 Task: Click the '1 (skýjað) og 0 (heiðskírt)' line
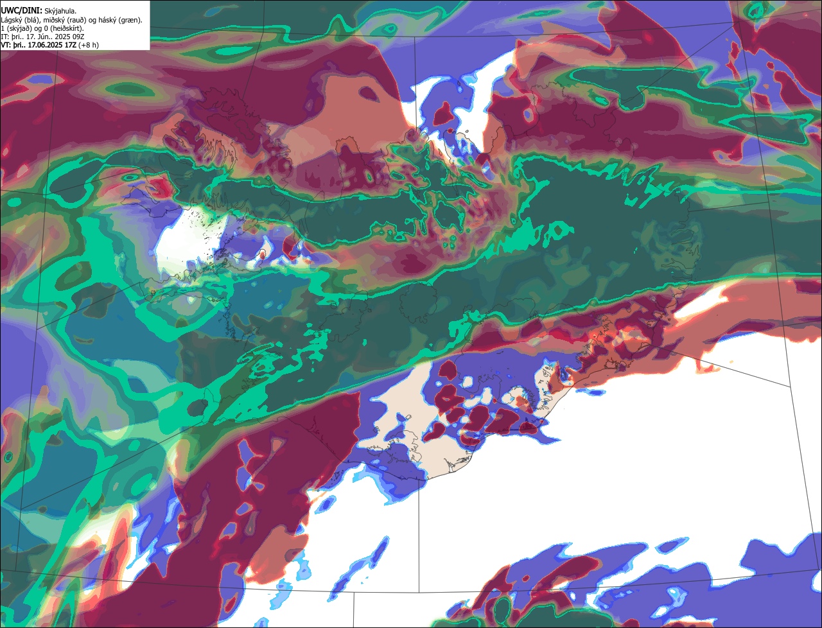(42, 28)
